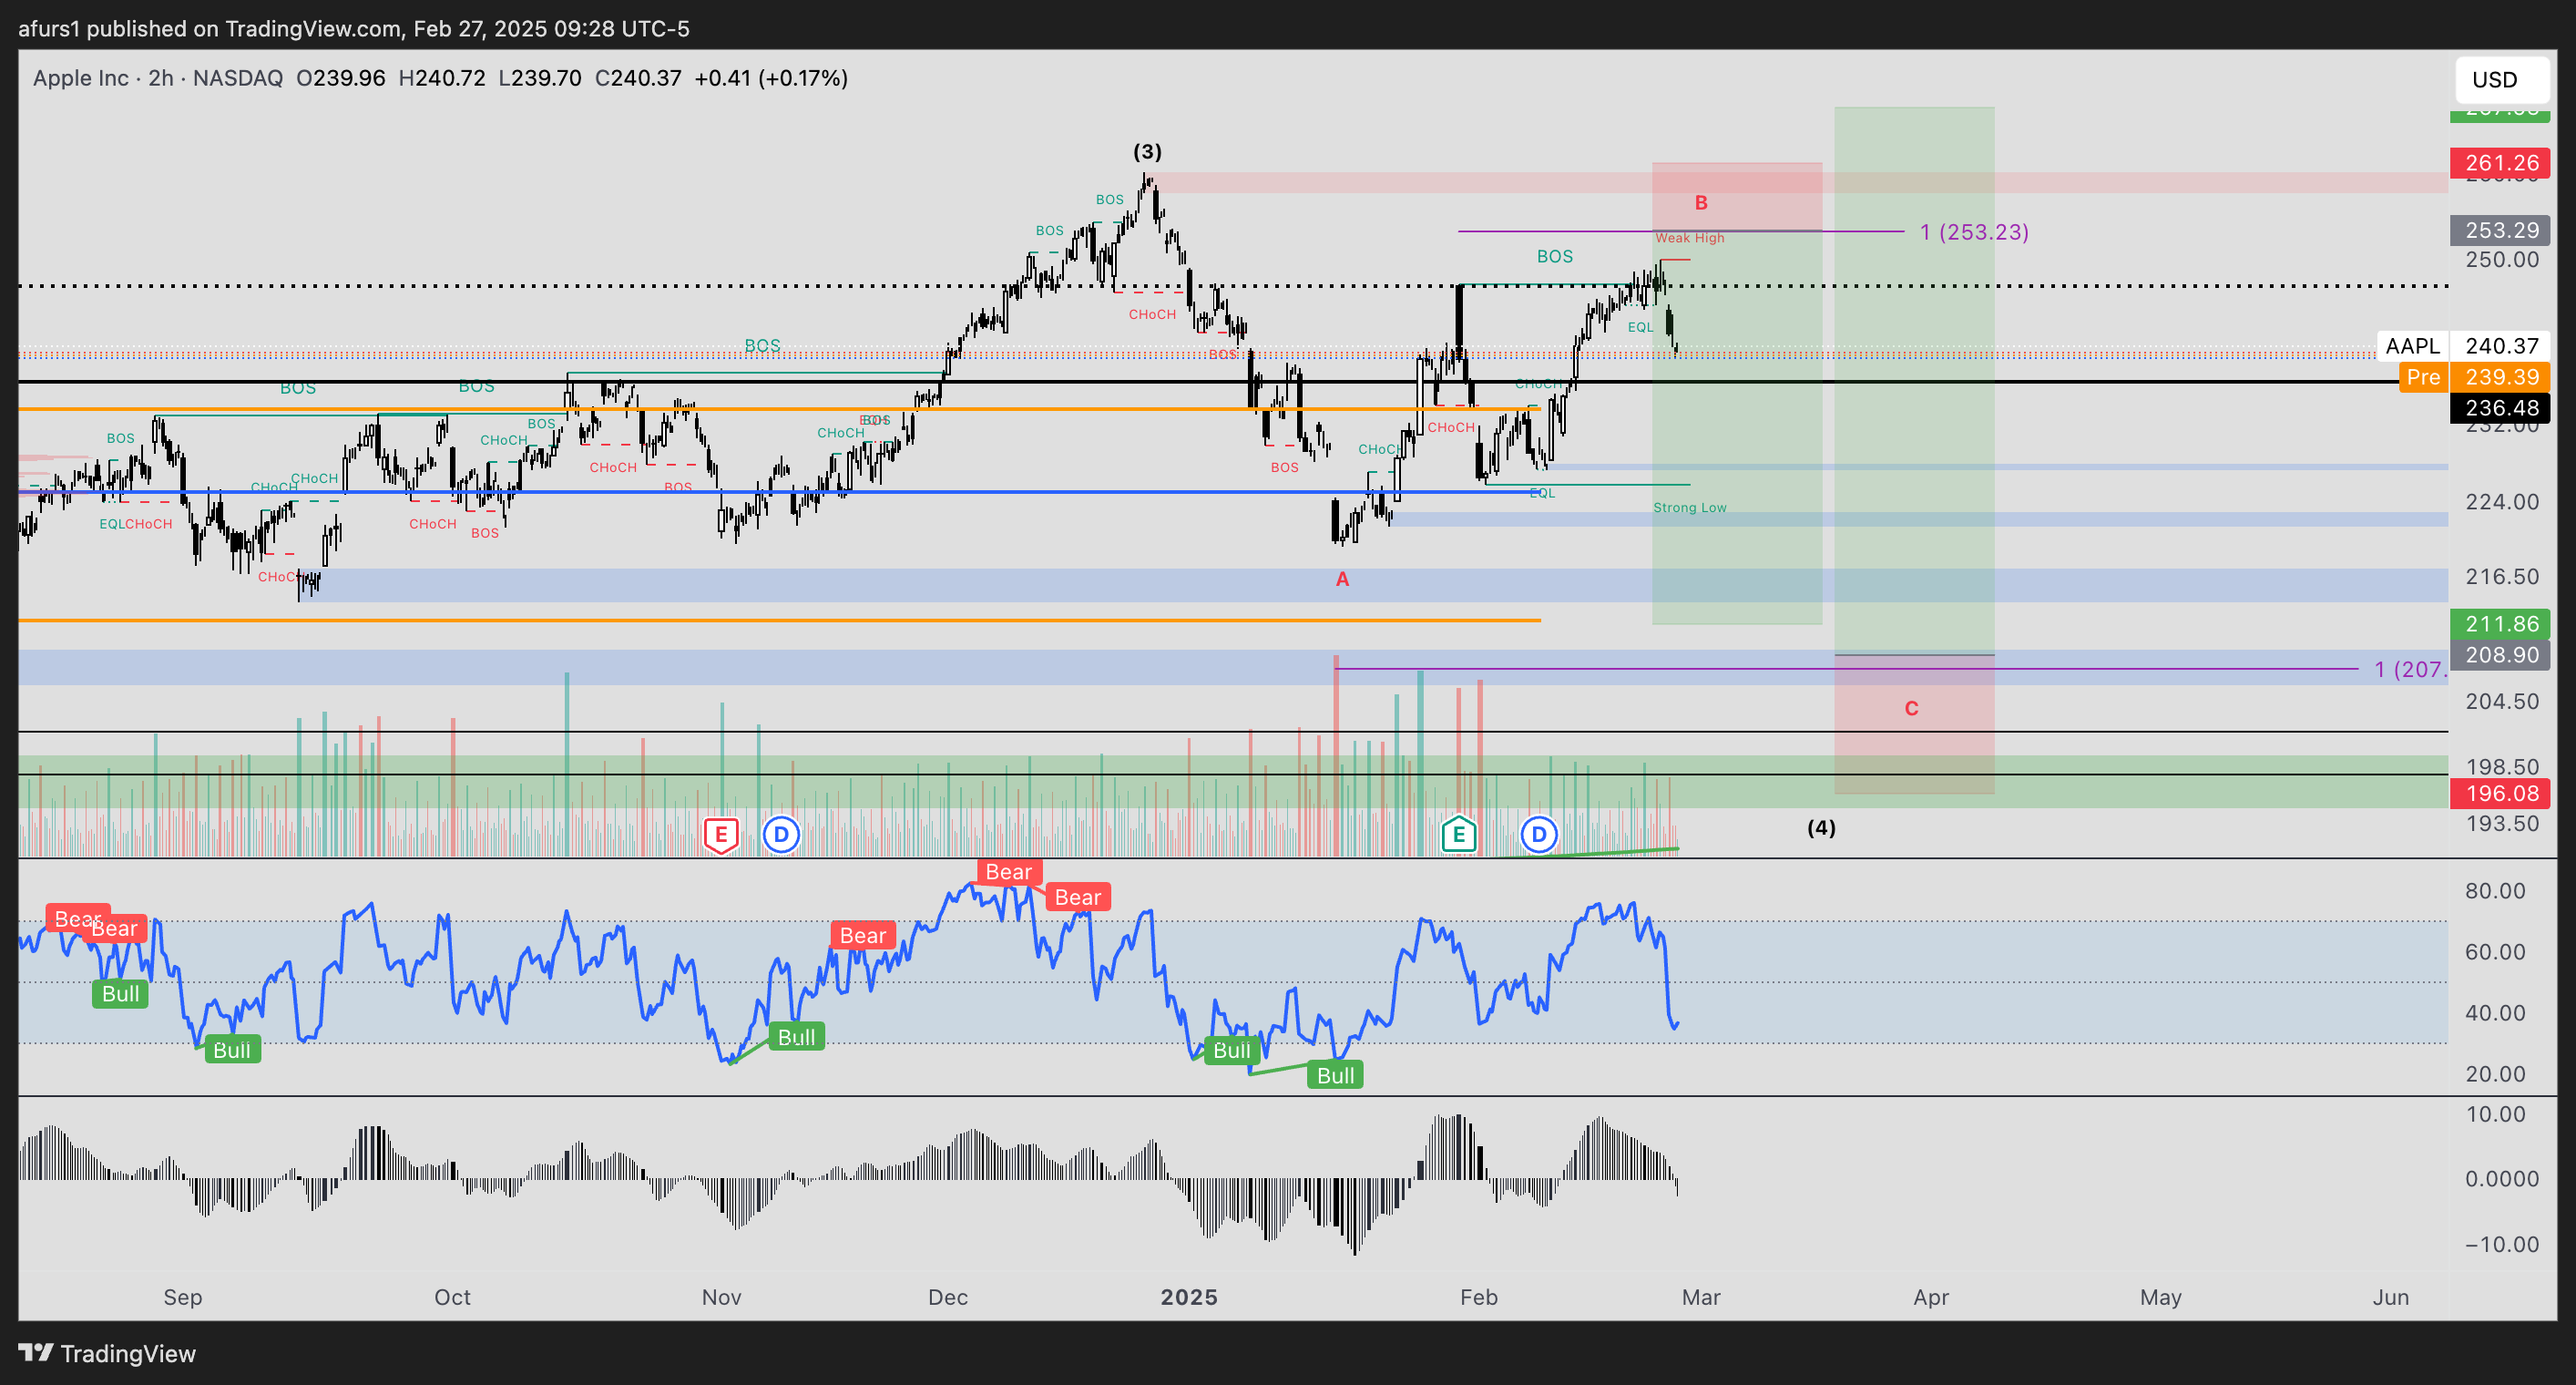Click the red 196.08 price tag
Image resolution: width=2576 pixels, height=1385 pixels.
point(2500,794)
